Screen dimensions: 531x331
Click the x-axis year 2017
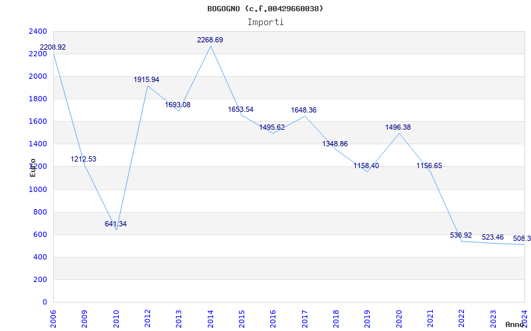305,318
